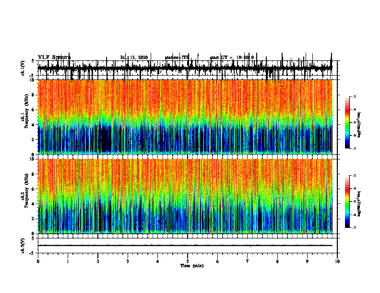Click the "-7" tick on ch.1 color bar
This screenshot has height=293, width=380.
click(x=354, y=148)
